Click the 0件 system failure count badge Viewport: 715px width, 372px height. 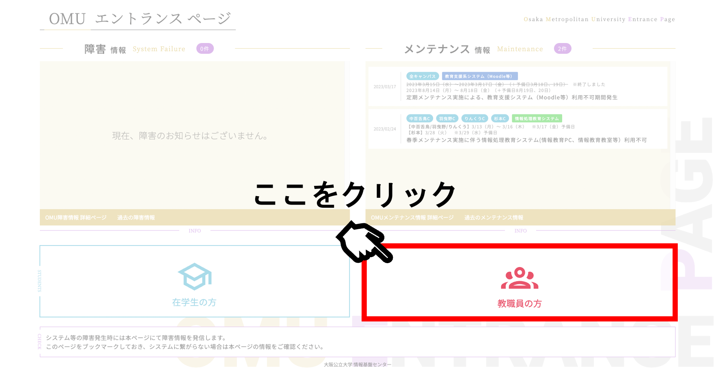[205, 49]
